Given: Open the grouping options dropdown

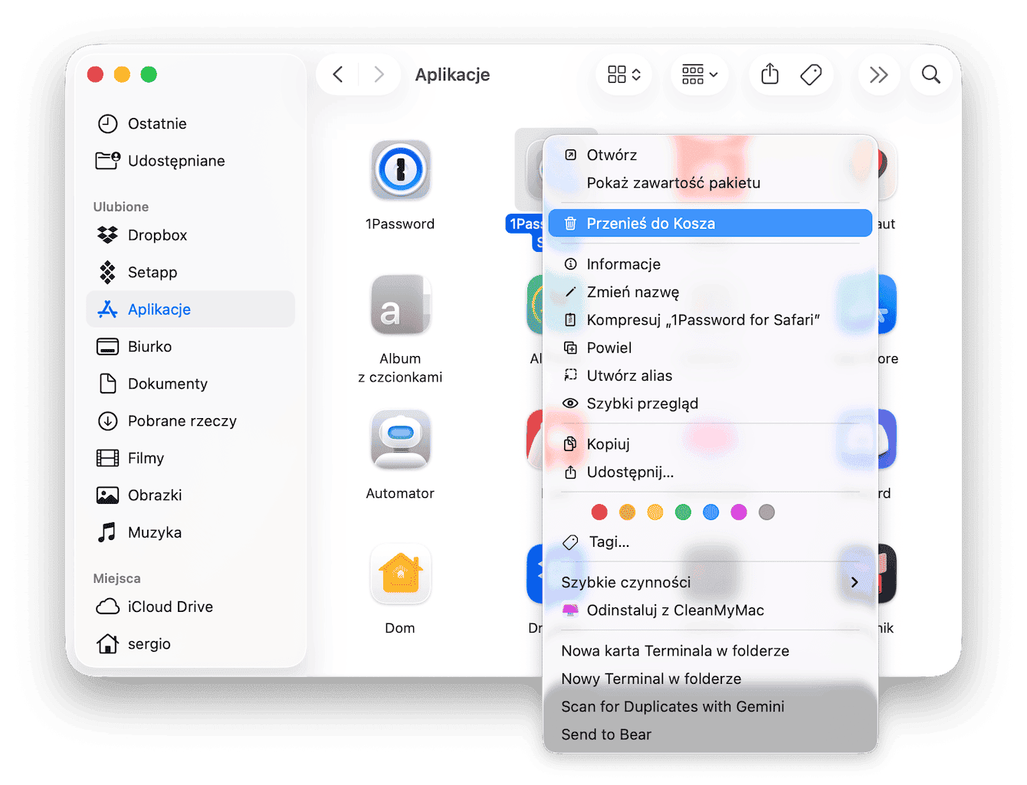Looking at the screenshot, I should point(700,74).
